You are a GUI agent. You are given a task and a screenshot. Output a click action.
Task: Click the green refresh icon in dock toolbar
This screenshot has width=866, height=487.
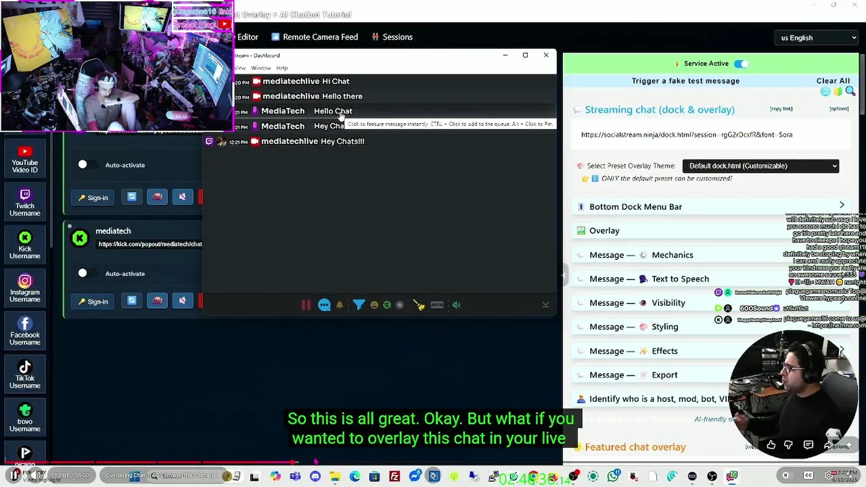[x=387, y=305]
